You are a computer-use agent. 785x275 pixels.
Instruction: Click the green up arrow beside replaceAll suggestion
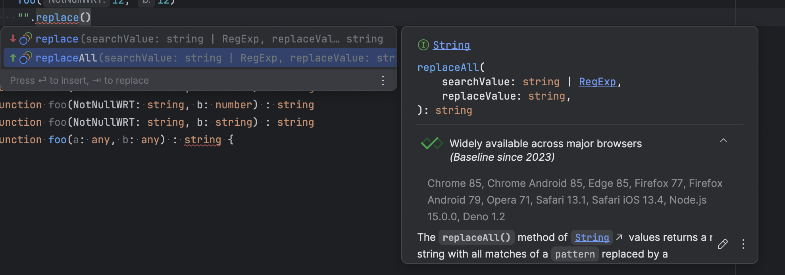[x=13, y=58]
